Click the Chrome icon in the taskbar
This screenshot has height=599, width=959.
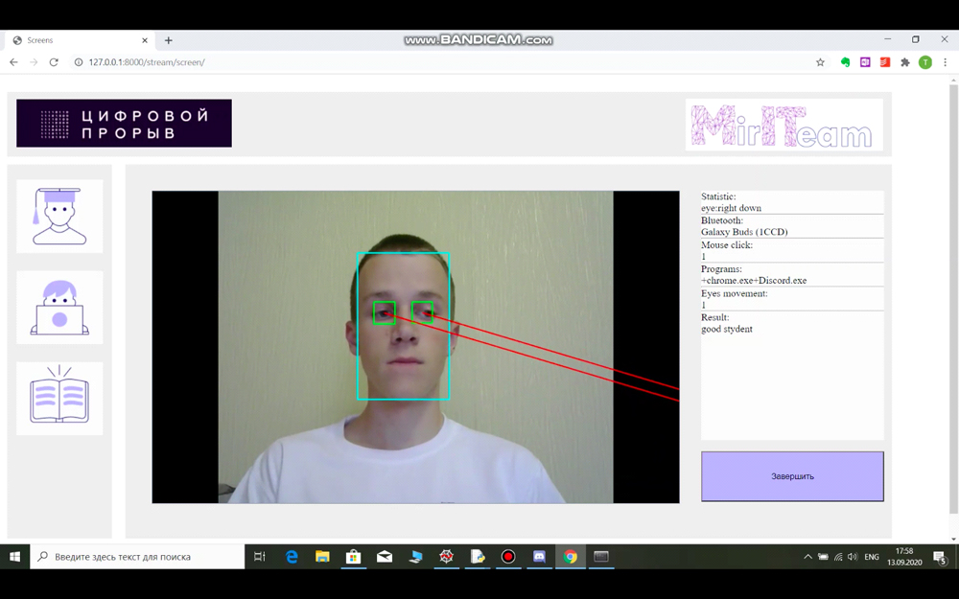(x=570, y=557)
